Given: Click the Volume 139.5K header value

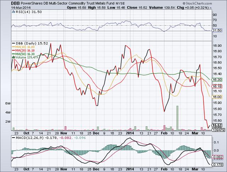Looking at the screenshot, I should 162,8.
